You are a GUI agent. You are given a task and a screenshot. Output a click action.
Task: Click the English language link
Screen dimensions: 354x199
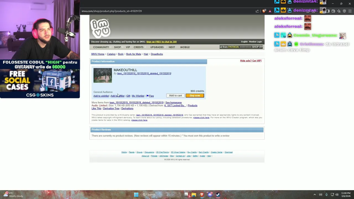coord(244,42)
